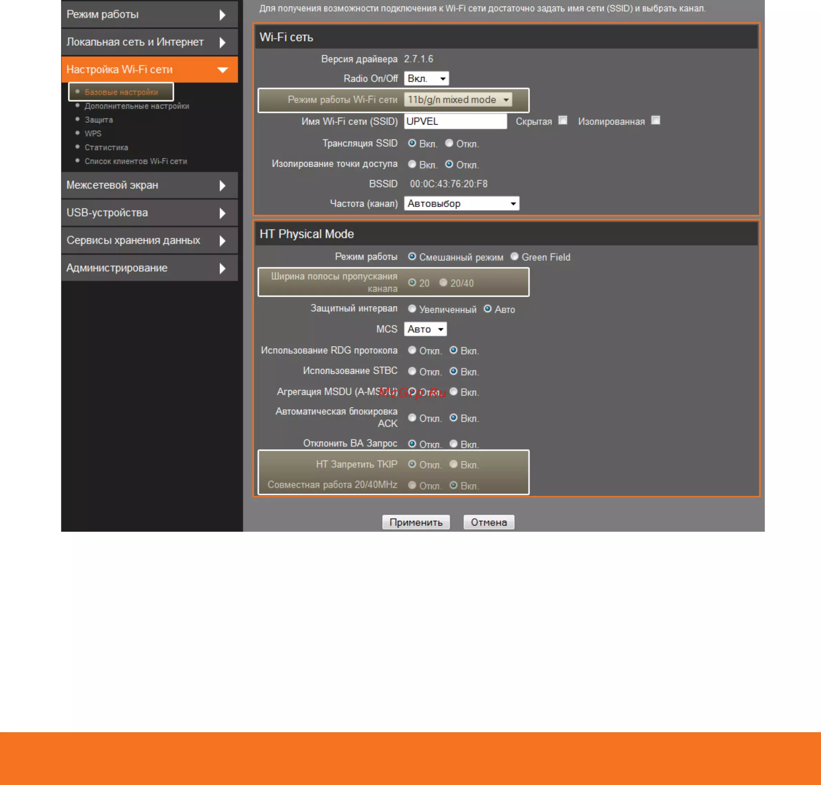This screenshot has height=785, width=821.
Task: Go to Защита submenu item
Action: (x=99, y=120)
